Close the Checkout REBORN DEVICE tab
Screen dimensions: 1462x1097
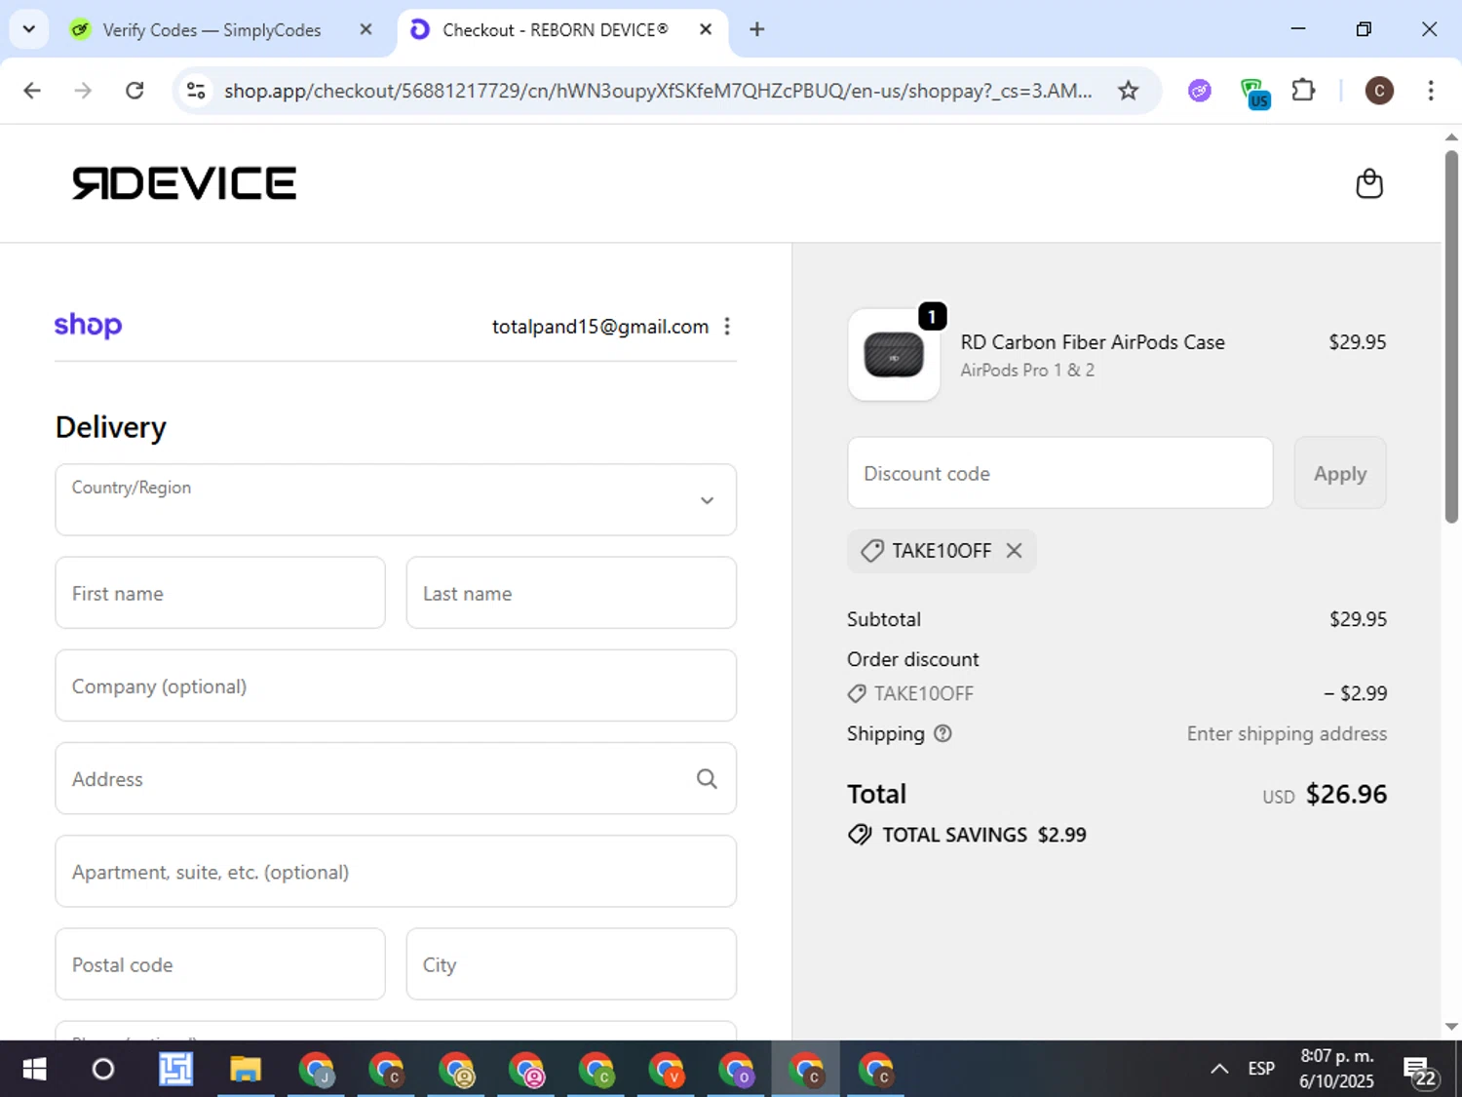click(706, 29)
